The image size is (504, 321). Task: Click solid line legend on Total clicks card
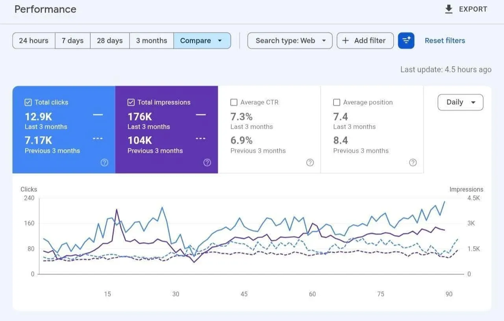[x=98, y=115]
